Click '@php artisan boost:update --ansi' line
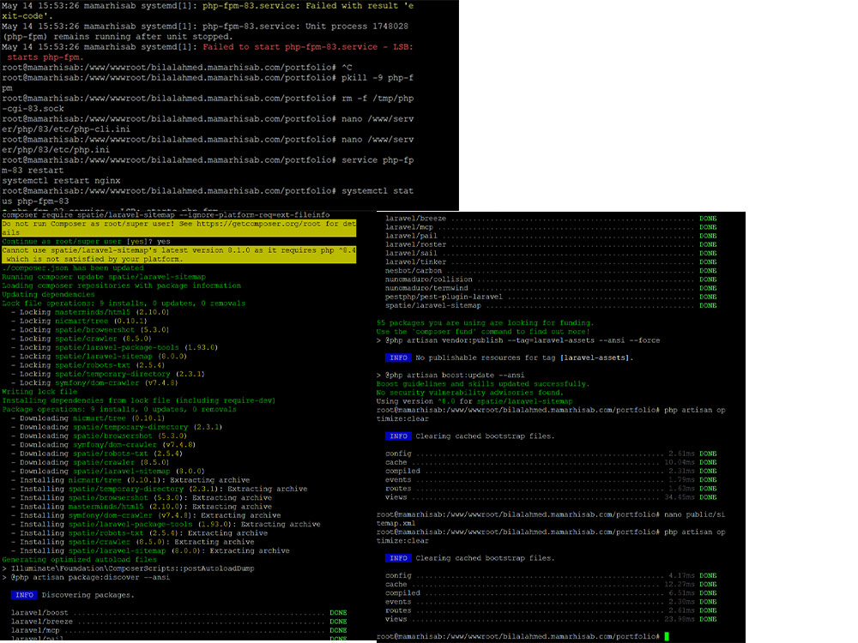Screen dimensions: 858x643 coord(450,376)
